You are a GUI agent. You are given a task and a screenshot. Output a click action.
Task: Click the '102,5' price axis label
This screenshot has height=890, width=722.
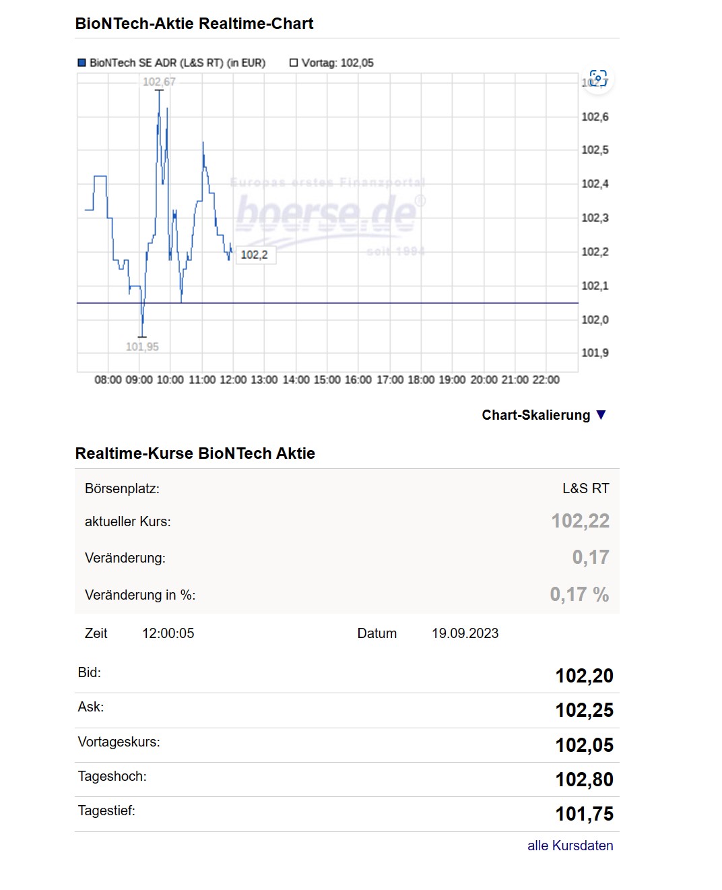click(x=595, y=150)
